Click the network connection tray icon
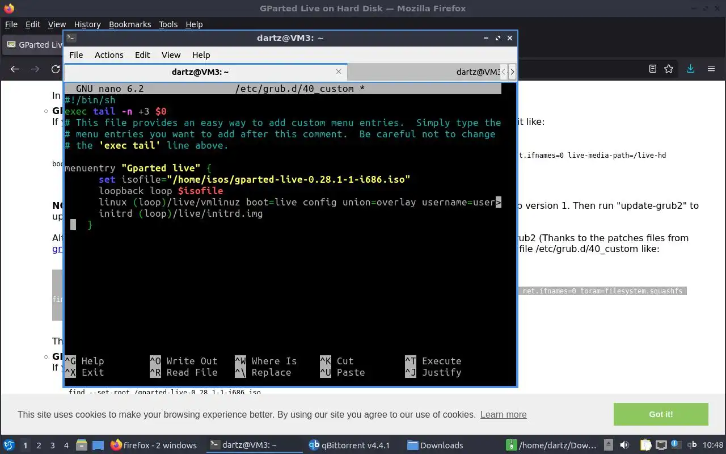 click(x=661, y=445)
